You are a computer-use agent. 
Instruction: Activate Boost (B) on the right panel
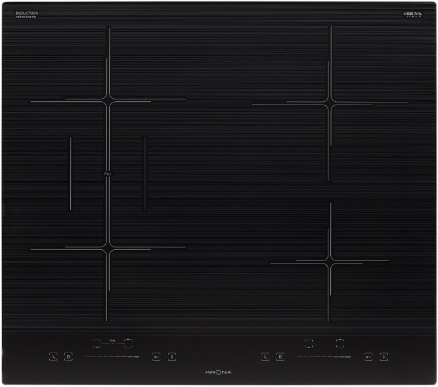click(280, 356)
